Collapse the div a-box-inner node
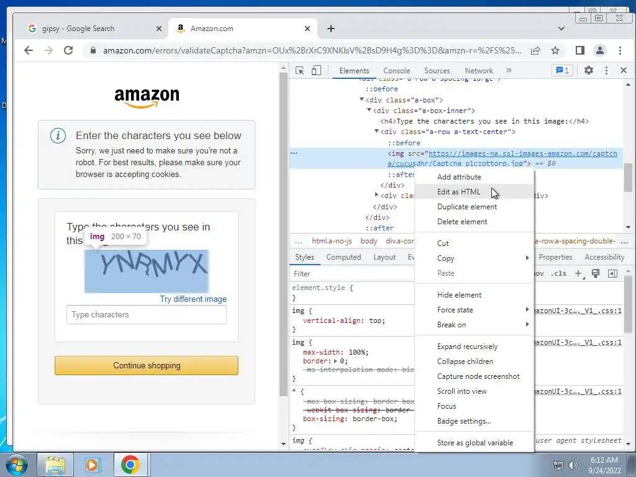The width and height of the screenshot is (636, 477). [369, 110]
